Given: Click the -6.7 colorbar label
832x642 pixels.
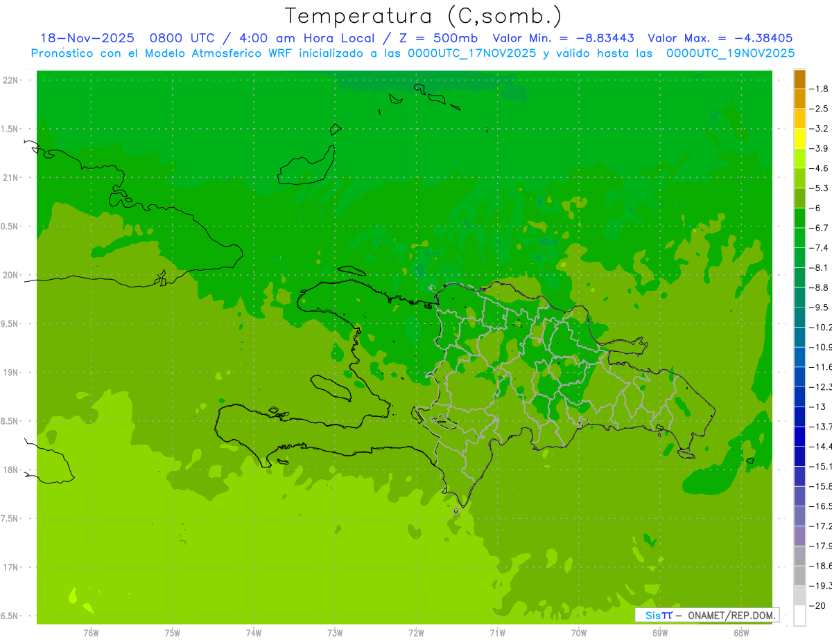Looking at the screenshot, I should point(819,228).
